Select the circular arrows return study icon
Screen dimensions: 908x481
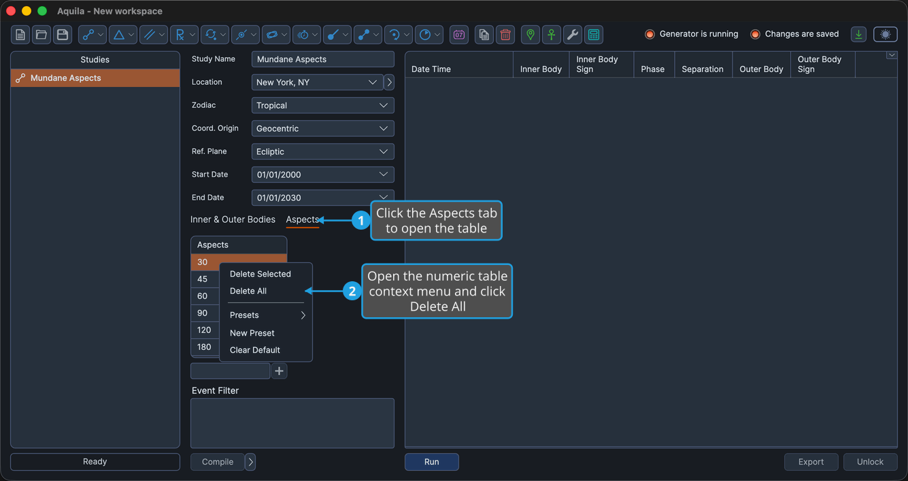211,35
